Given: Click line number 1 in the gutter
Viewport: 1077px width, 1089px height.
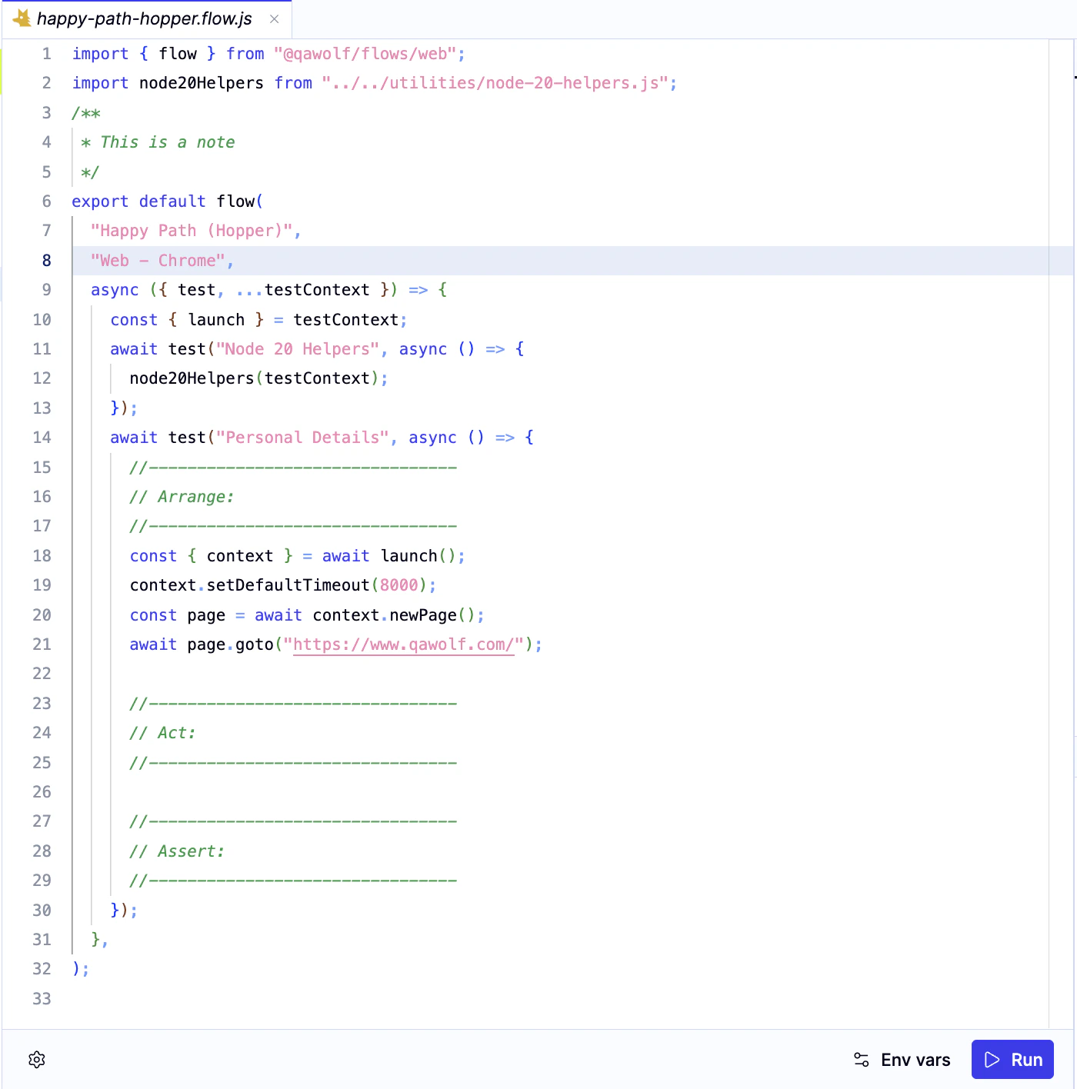Looking at the screenshot, I should (45, 54).
